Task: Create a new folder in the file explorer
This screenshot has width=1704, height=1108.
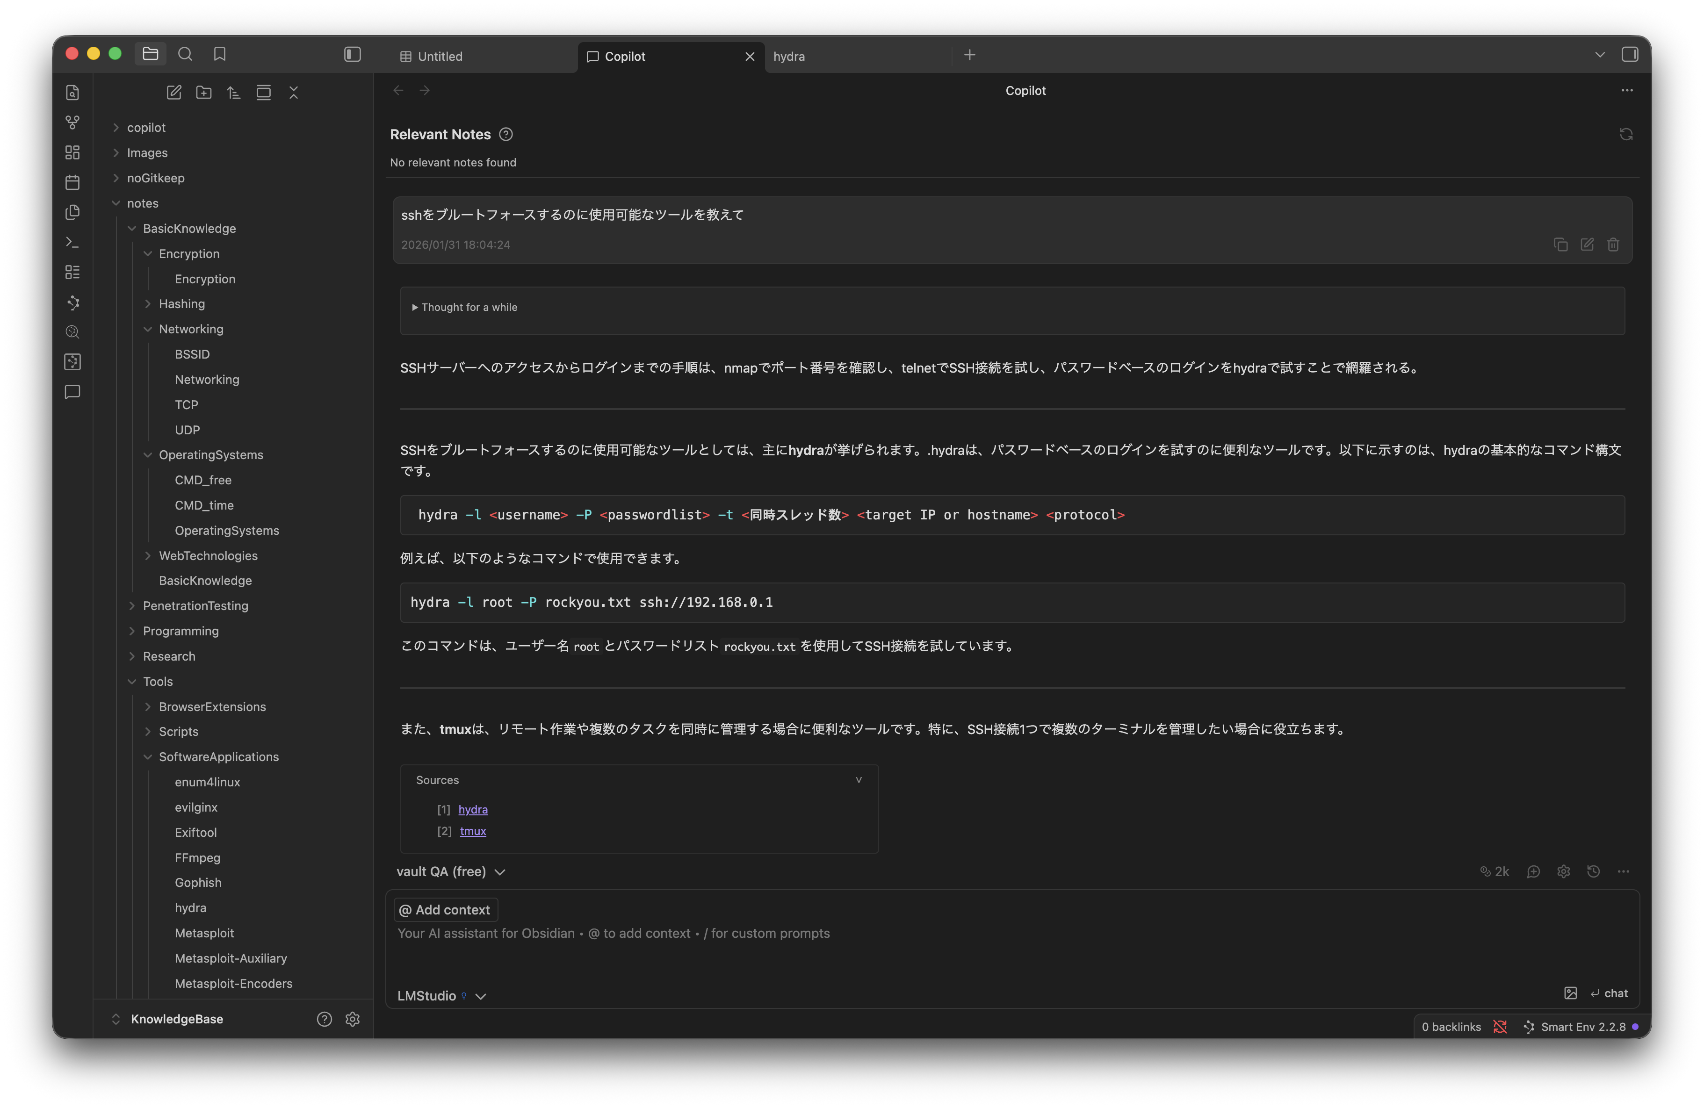Action: [203, 93]
